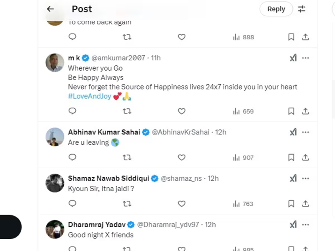Screen dimensions: 335x251
Task: Open more options on m k's comment
Action: 306,58
